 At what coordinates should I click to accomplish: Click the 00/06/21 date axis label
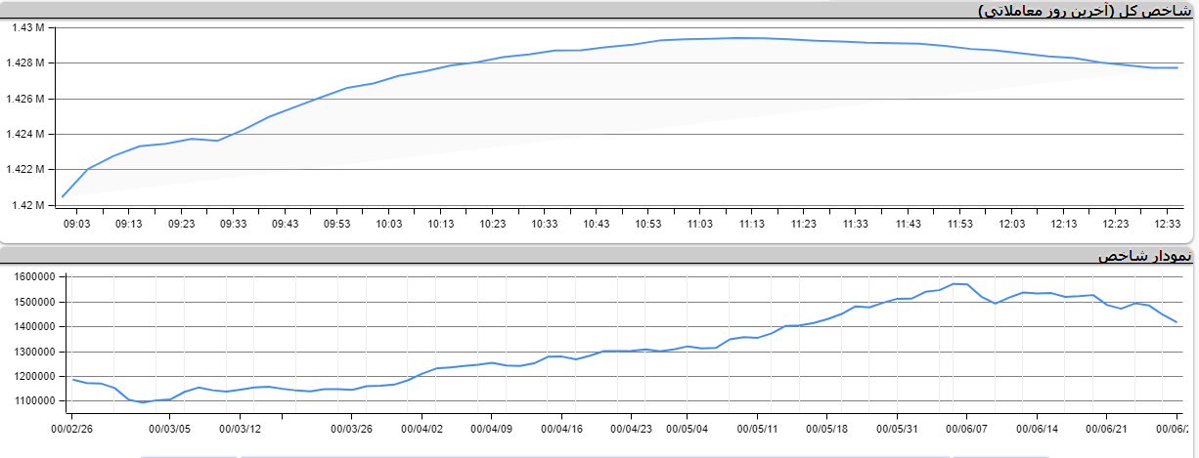tap(1107, 428)
